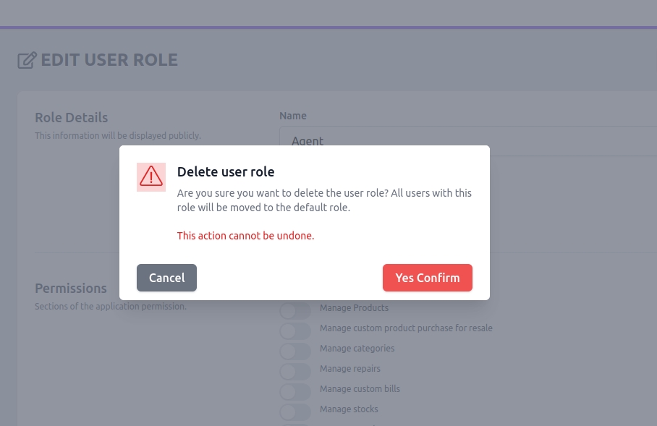
Task: Enable Manage custom product purchase for resale
Action: (294, 331)
